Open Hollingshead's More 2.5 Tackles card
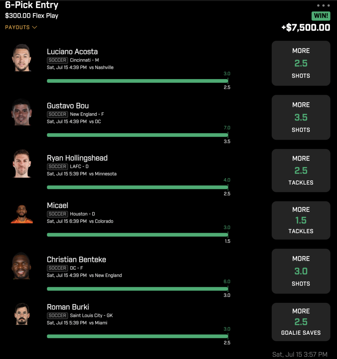 301,170
